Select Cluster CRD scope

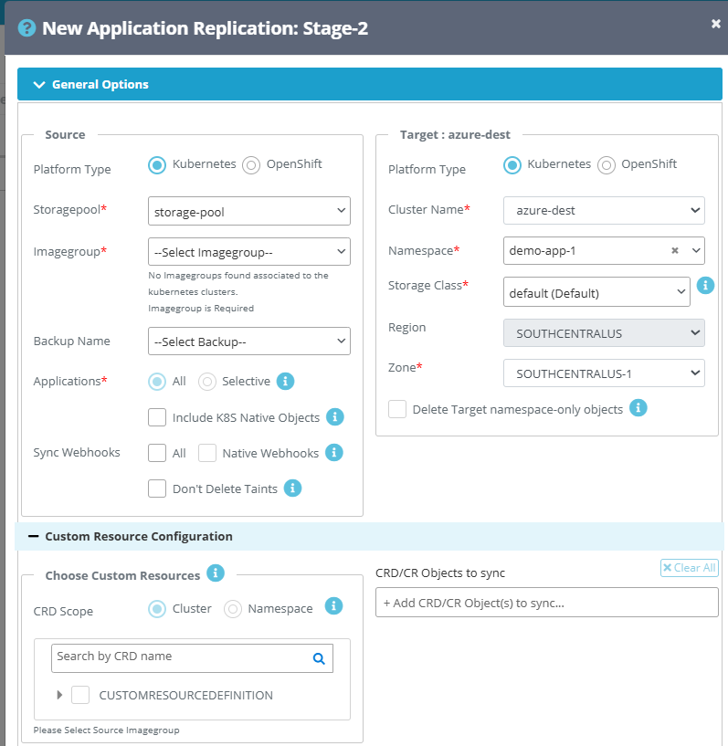[x=157, y=609]
